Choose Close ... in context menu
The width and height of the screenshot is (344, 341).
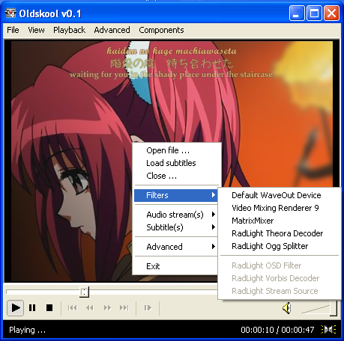click(176, 176)
